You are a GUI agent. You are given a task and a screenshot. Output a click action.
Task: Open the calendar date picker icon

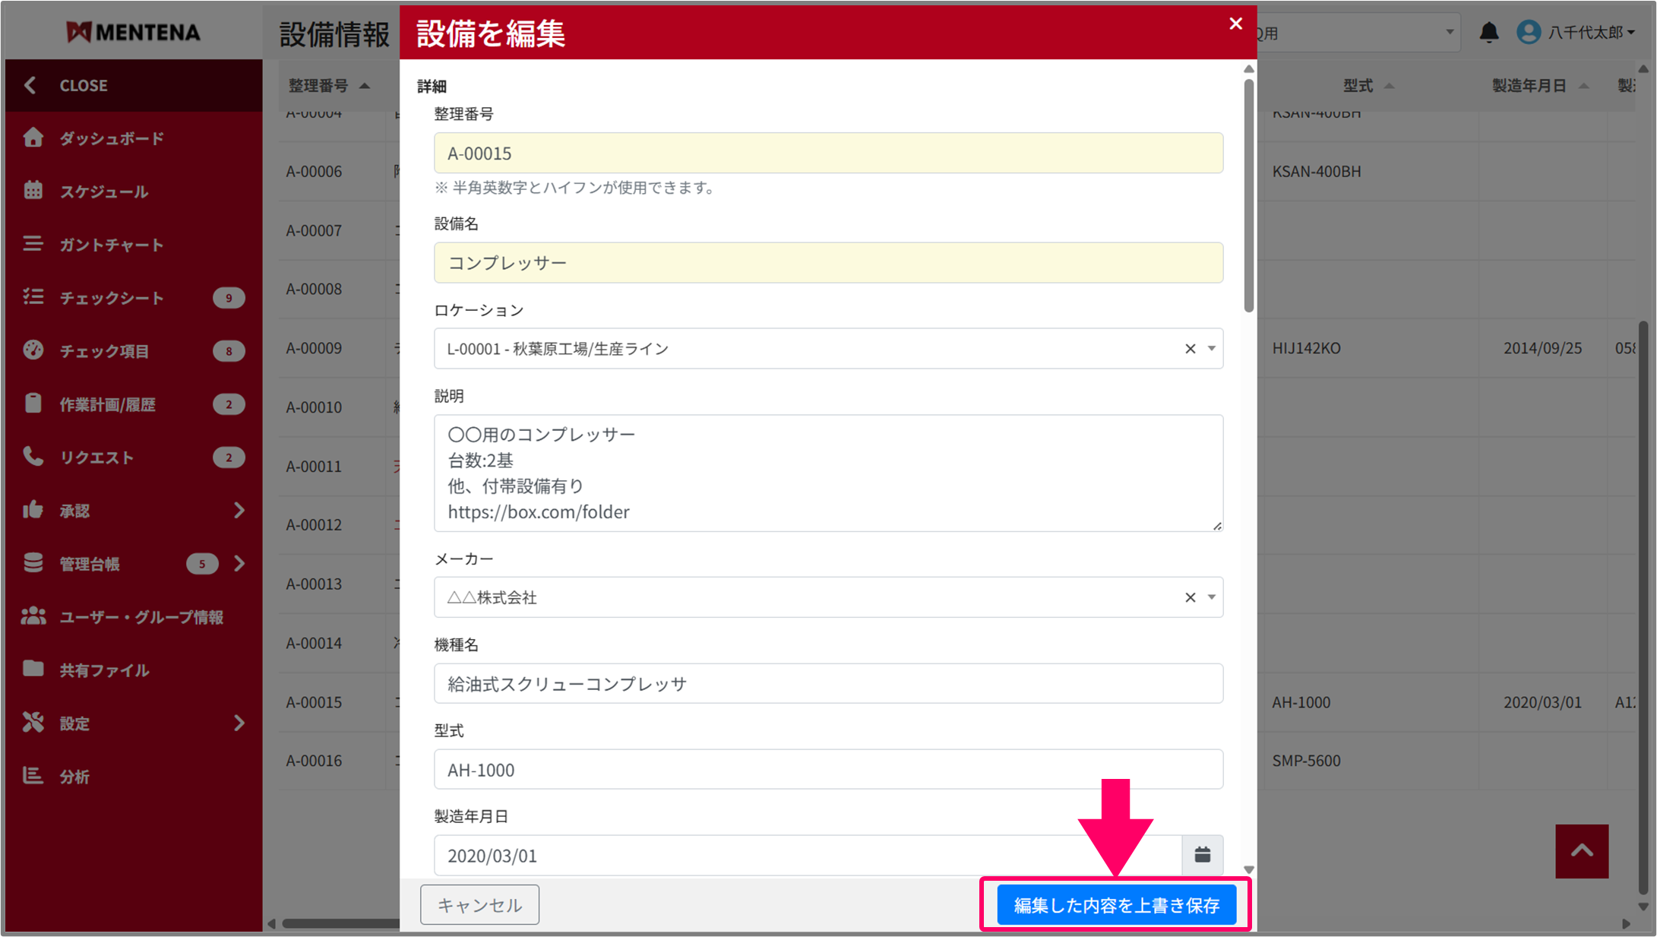1202,855
